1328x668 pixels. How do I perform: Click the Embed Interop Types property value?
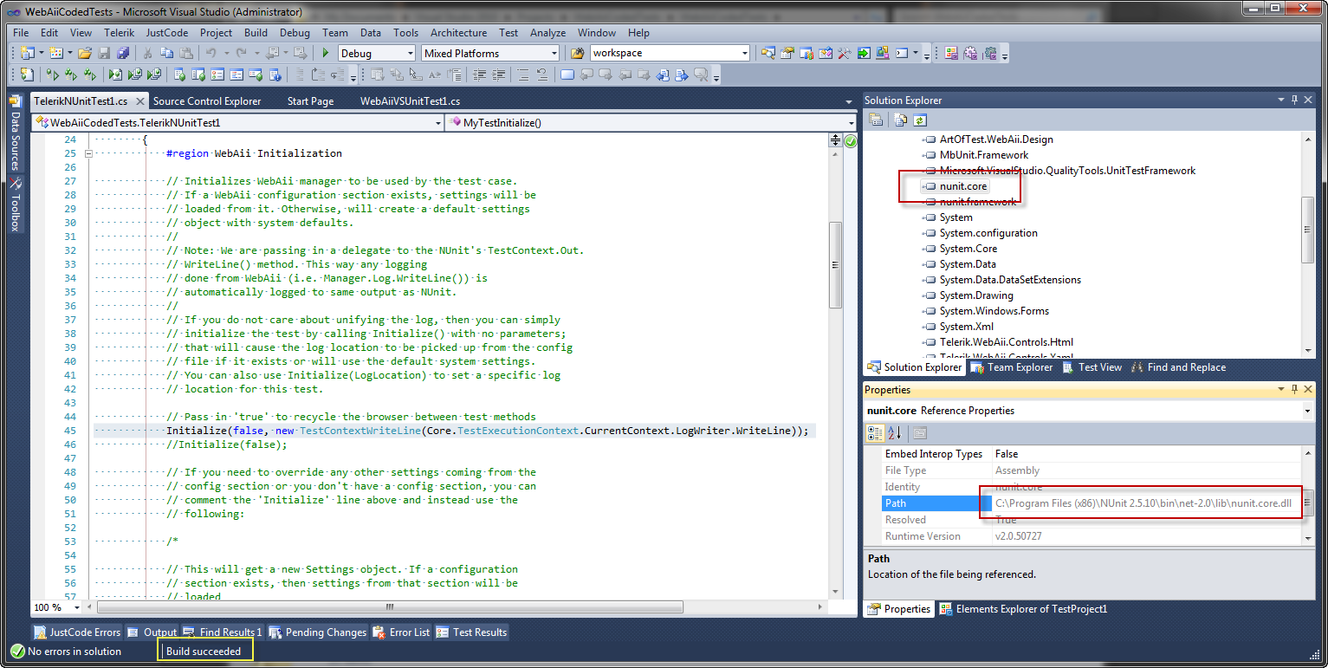point(1147,454)
